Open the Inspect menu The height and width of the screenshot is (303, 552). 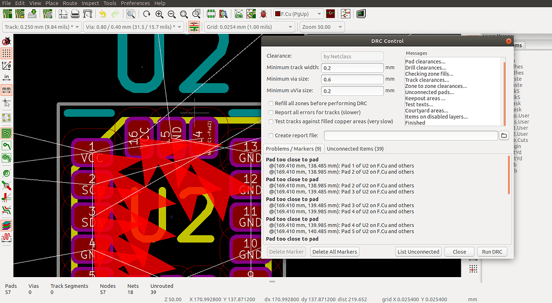[x=90, y=3]
